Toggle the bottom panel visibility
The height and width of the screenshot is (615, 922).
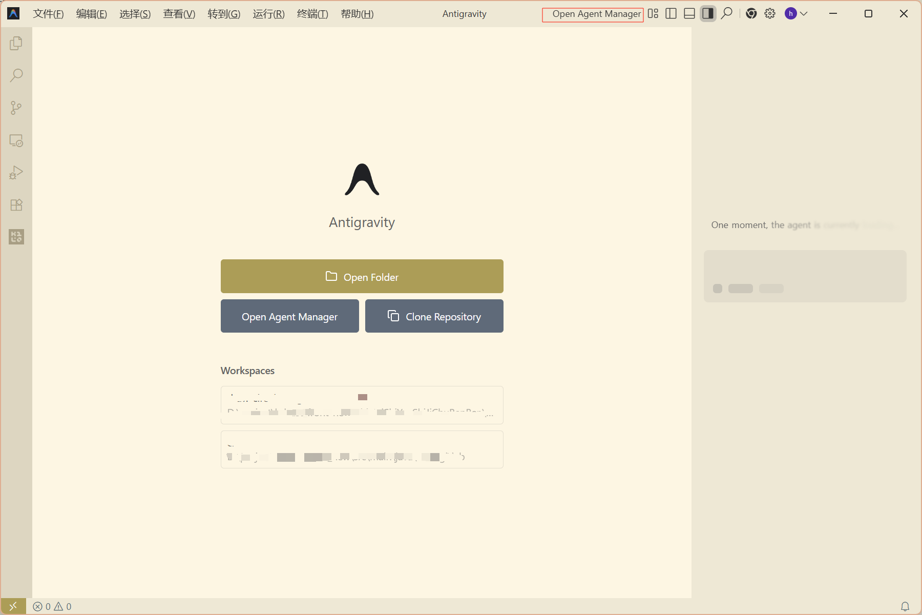(689, 13)
